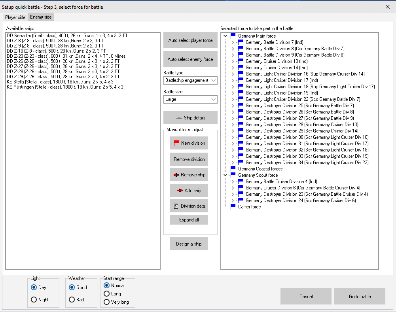The height and width of the screenshot is (312, 396).
Task: Open the Battle size dropdown
Action: 190,99
